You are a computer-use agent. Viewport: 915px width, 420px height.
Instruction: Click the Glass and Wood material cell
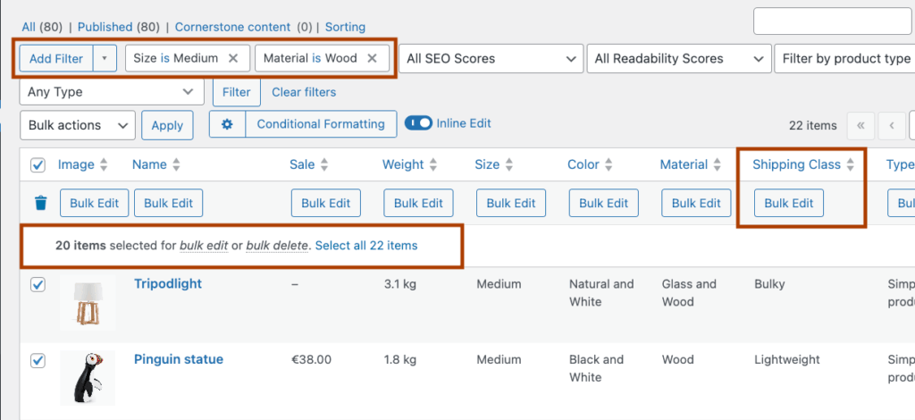(x=689, y=293)
